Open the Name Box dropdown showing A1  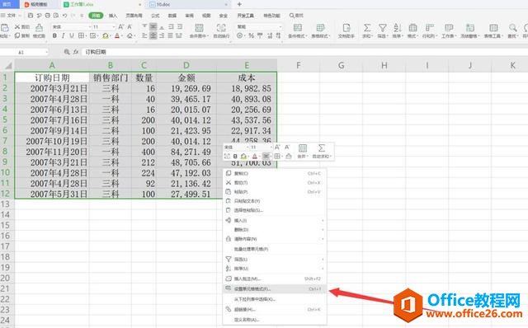pyautogui.click(x=46, y=52)
